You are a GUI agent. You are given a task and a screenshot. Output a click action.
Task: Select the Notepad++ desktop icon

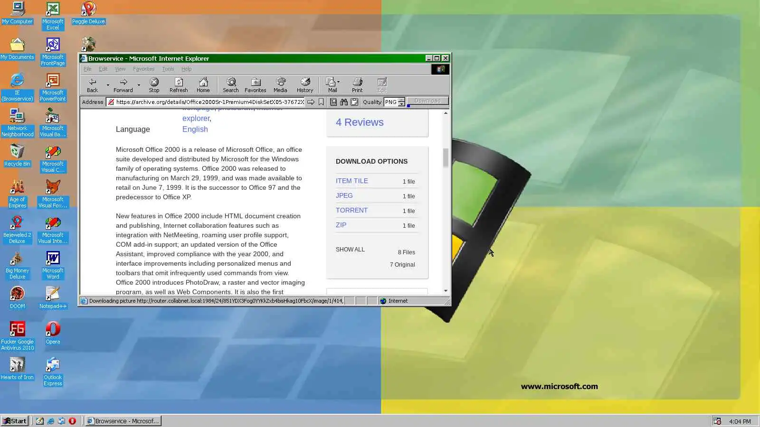click(53, 298)
